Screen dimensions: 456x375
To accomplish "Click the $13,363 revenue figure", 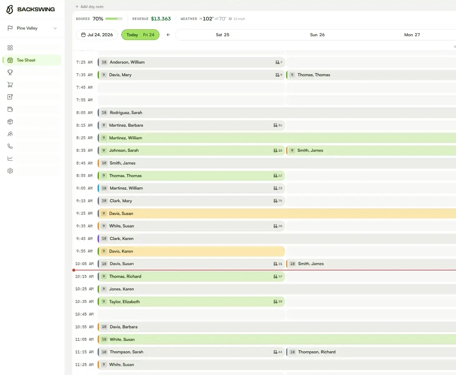I will (161, 19).
